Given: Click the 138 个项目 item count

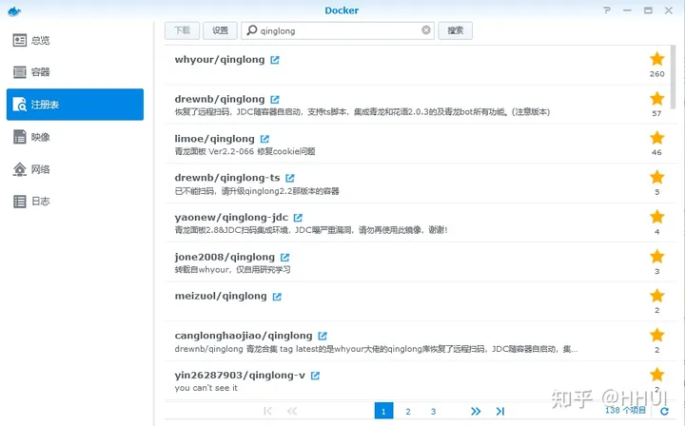Looking at the screenshot, I should [x=625, y=410].
